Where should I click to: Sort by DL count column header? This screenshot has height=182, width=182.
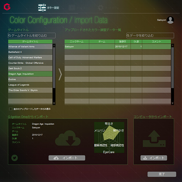point(136,42)
